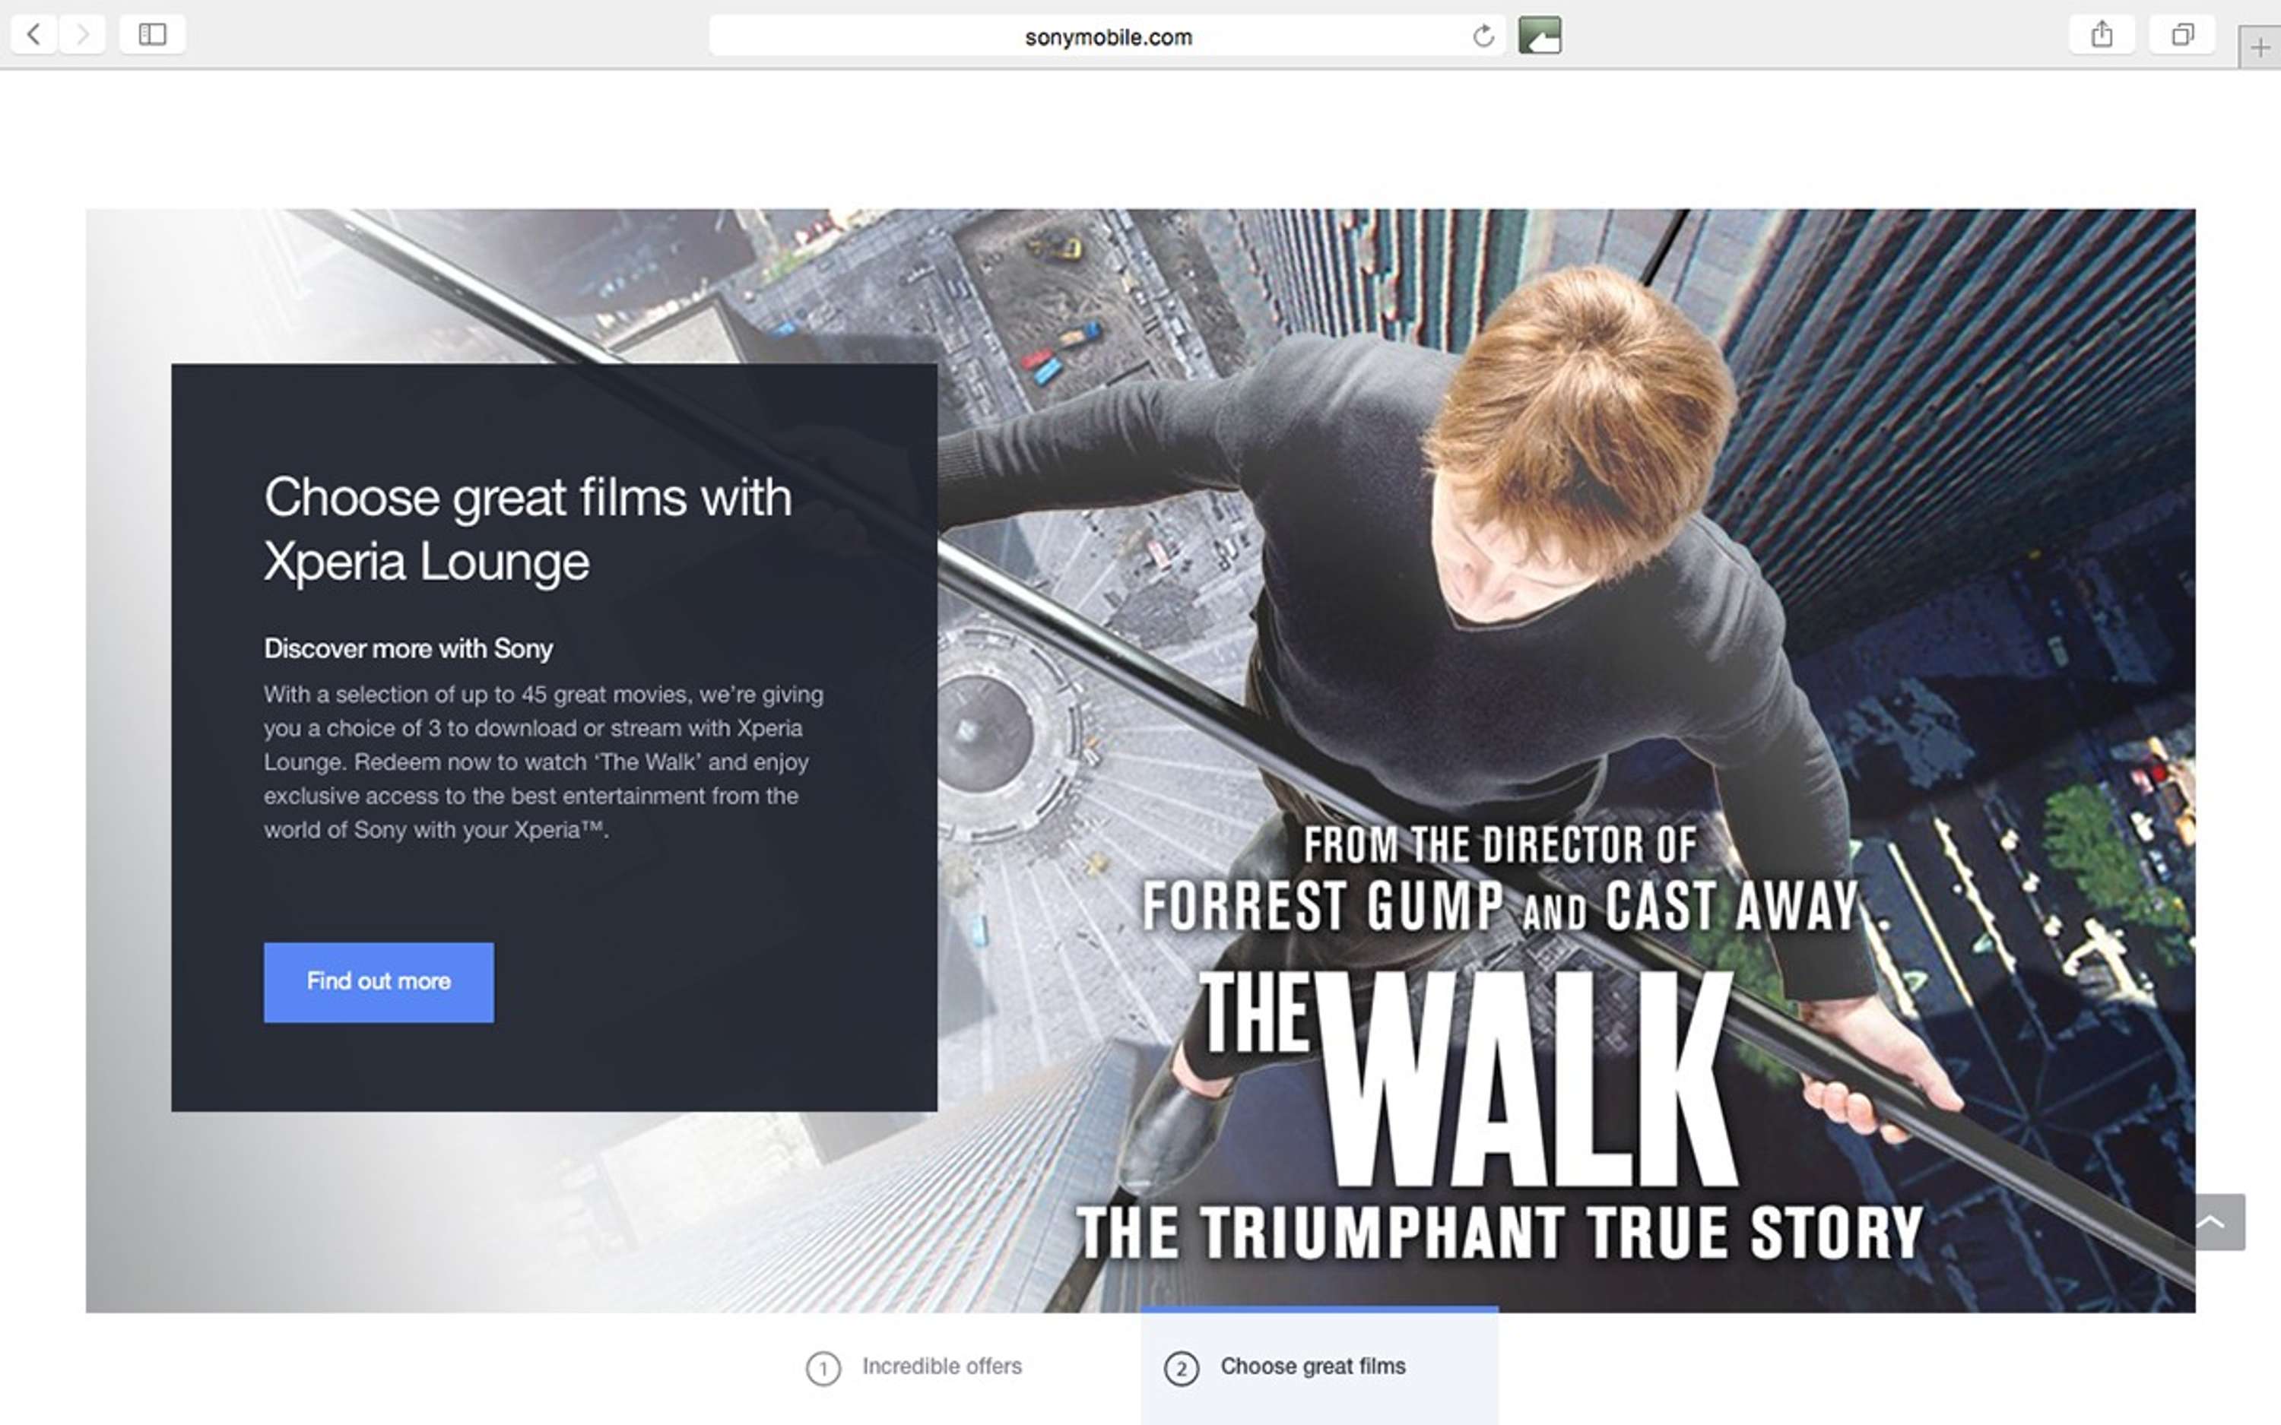Image resolution: width=2281 pixels, height=1425 pixels.
Task: Switch to the Incredible offers tab
Action: (x=914, y=1366)
